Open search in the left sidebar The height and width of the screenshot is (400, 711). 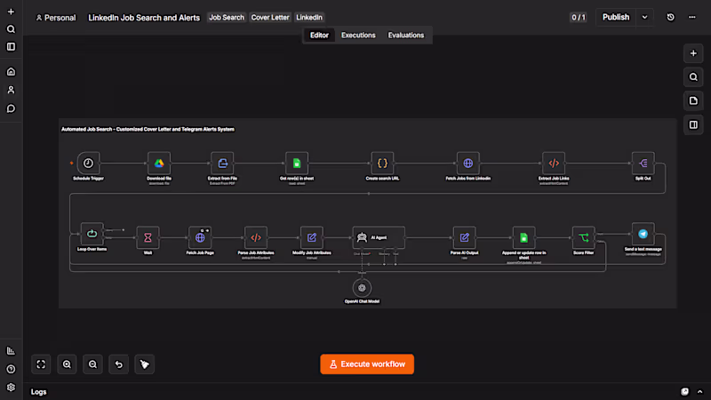coord(11,29)
